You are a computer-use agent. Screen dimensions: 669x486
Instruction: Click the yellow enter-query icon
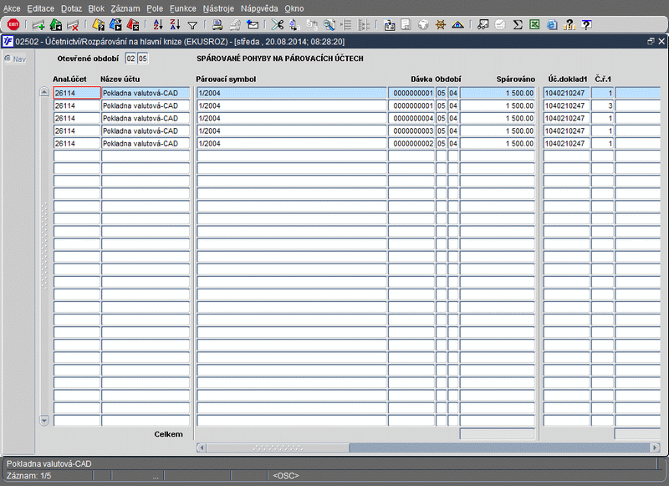coord(99,25)
